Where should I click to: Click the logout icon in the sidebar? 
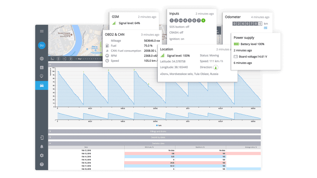[x=42, y=138]
